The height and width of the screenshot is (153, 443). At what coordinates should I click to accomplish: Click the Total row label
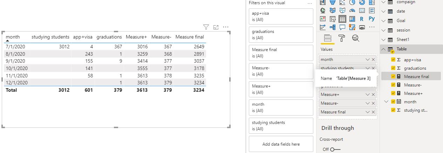[x=11, y=90]
